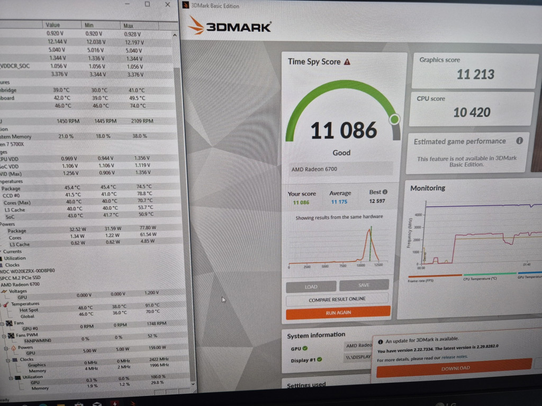The height and width of the screenshot is (406, 542).
Task: Click the LOAD button
Action: [311, 287]
